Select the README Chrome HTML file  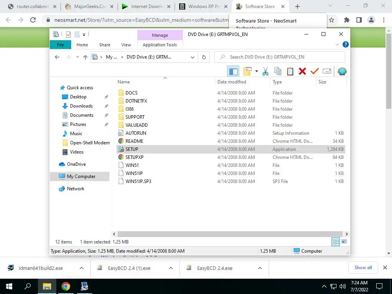pos(134,141)
